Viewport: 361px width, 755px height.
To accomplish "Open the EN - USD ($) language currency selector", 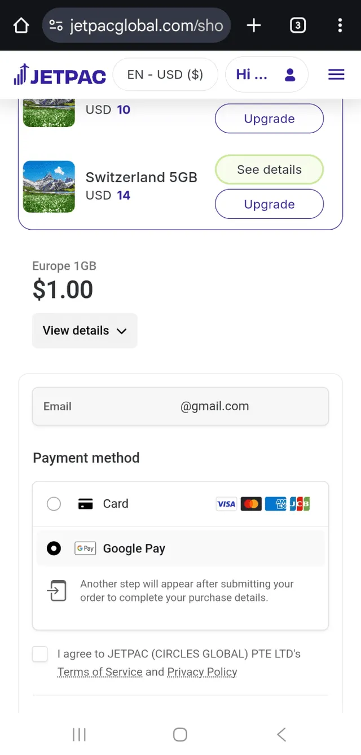I will coord(165,74).
